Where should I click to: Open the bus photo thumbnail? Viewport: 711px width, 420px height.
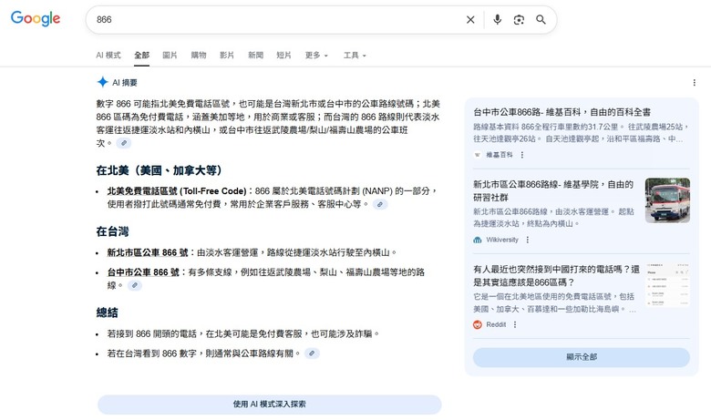pyautogui.click(x=667, y=200)
